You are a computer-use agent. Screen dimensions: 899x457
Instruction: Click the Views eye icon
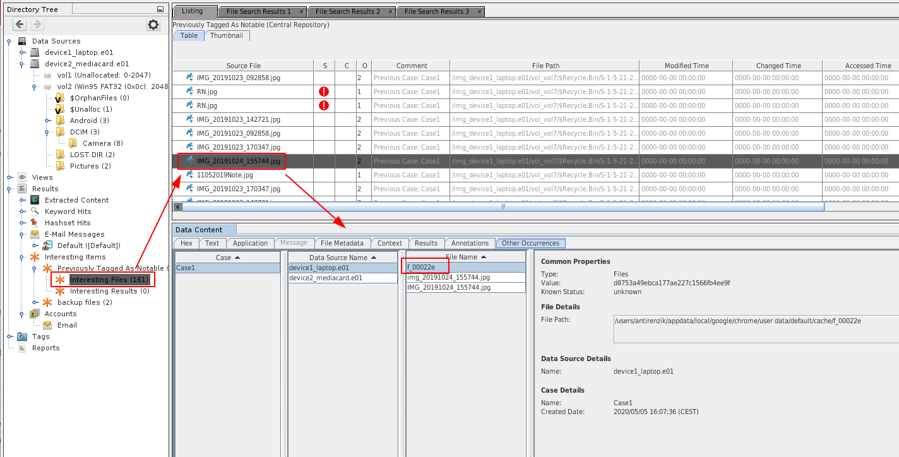22,177
